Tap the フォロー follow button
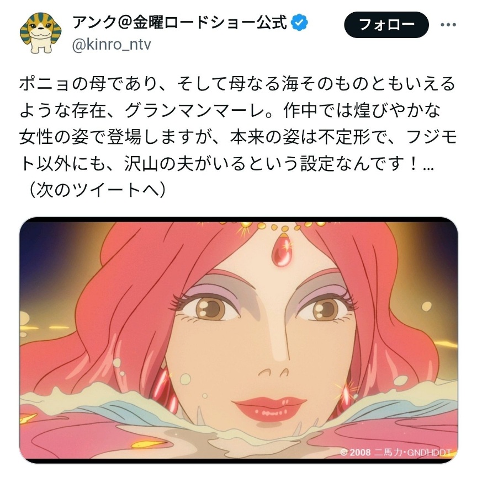 (x=386, y=25)
